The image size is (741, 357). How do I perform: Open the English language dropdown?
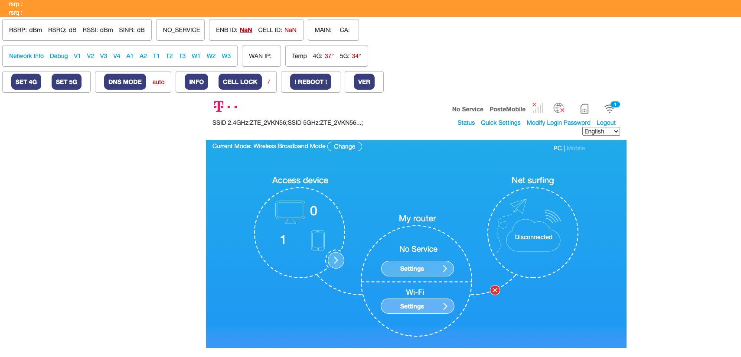pos(601,131)
